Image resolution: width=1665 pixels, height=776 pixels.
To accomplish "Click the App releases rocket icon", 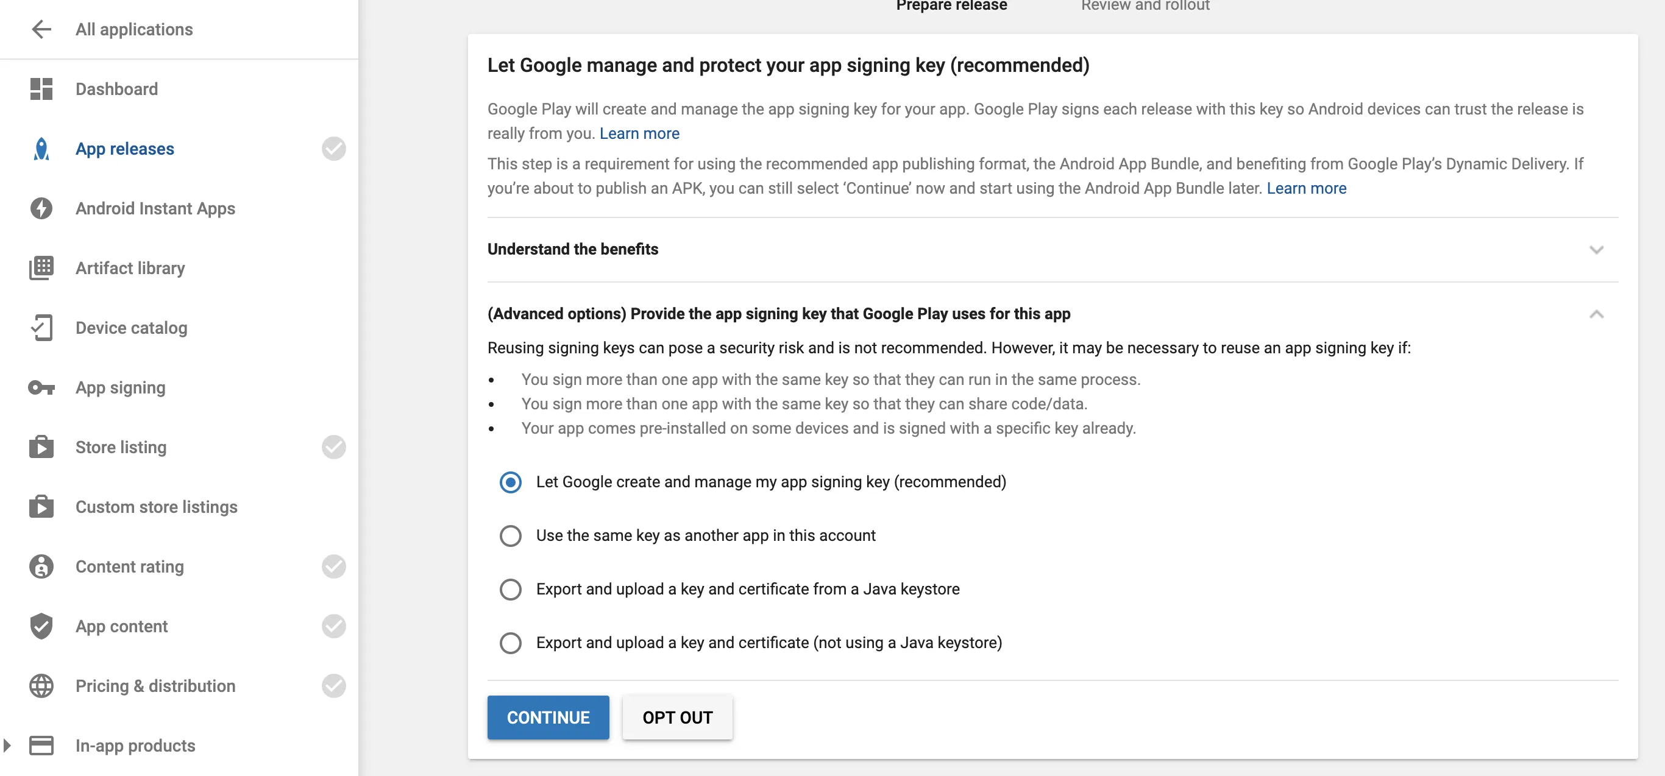I will [x=41, y=149].
